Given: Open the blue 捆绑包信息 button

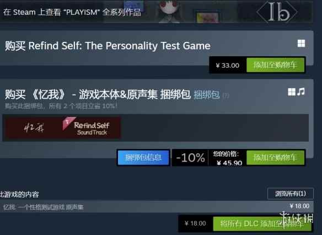Looking at the screenshot, I should pyautogui.click(x=143, y=158).
